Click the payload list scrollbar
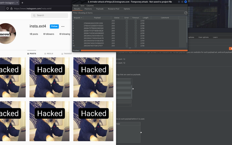The height and width of the screenshot is (145, 232). coord(131,92)
